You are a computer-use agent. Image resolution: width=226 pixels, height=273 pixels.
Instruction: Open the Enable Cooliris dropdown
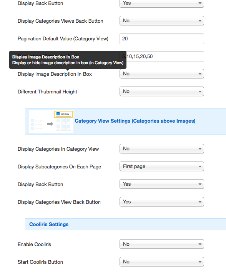162,244
